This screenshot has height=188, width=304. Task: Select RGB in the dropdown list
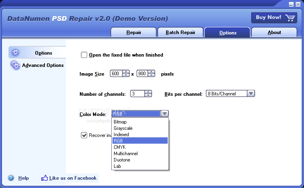140,141
